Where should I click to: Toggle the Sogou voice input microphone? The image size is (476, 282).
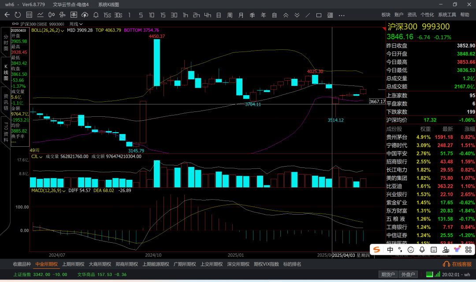coord(422,250)
